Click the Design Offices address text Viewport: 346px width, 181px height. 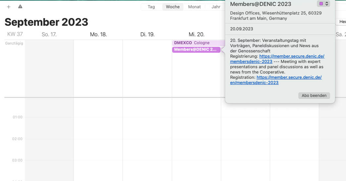(x=276, y=15)
